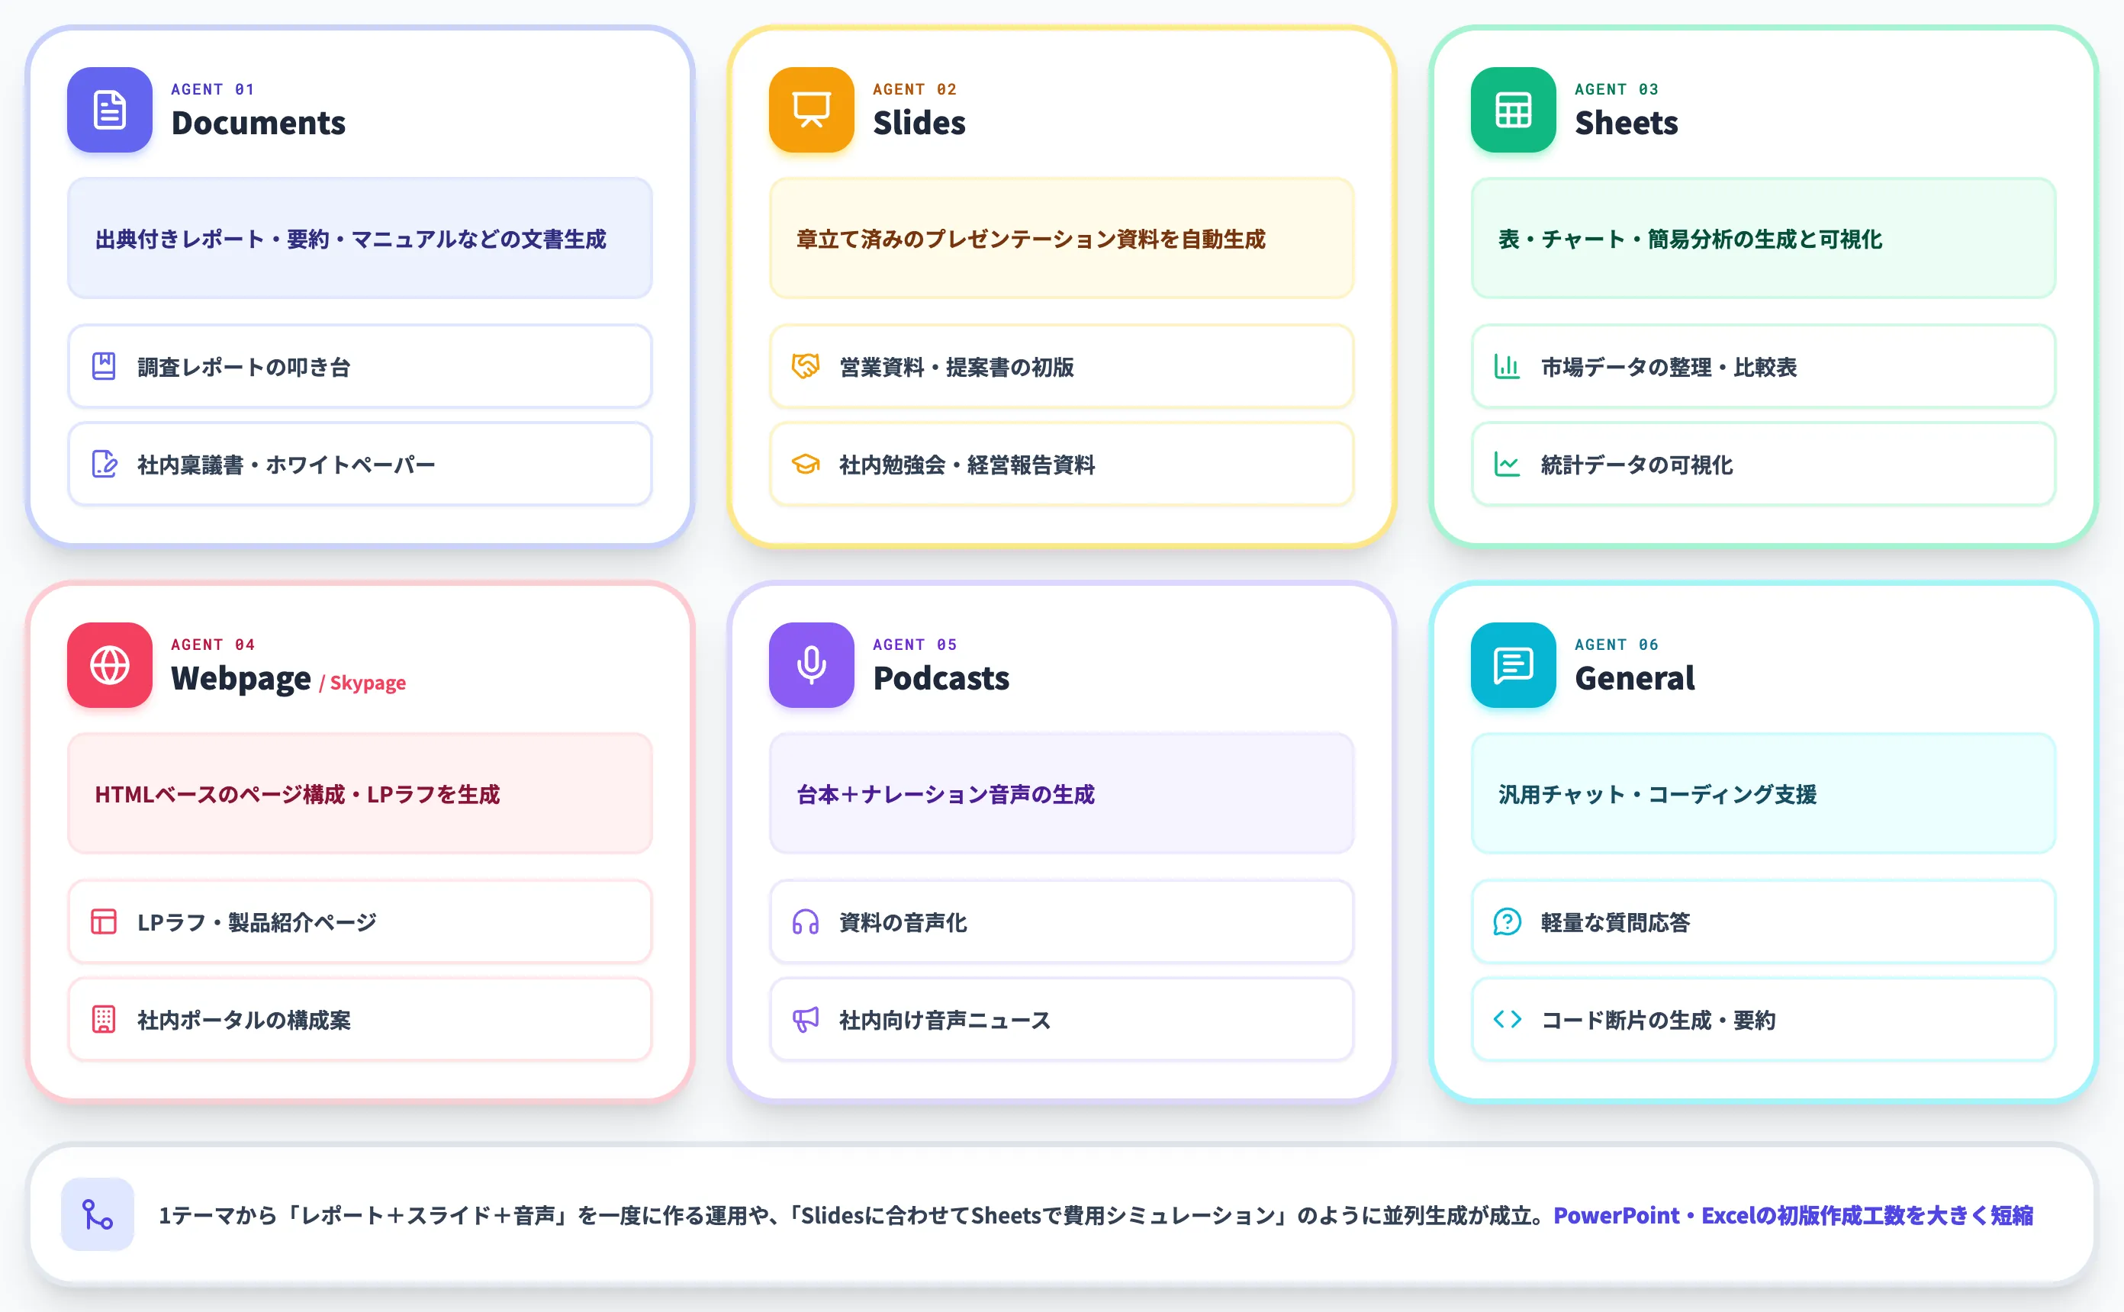Choose the 軽量な質問応答 item

point(1764,921)
